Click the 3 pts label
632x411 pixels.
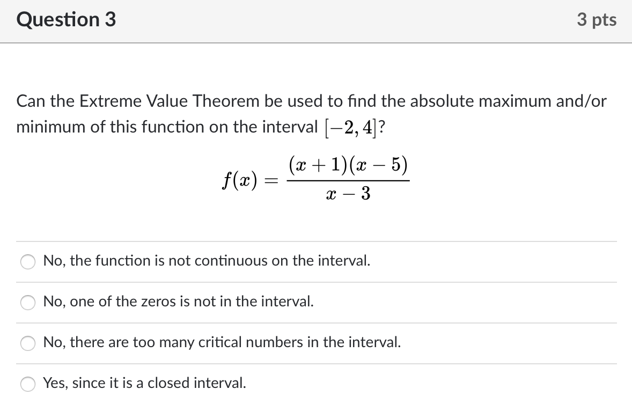pos(598,19)
